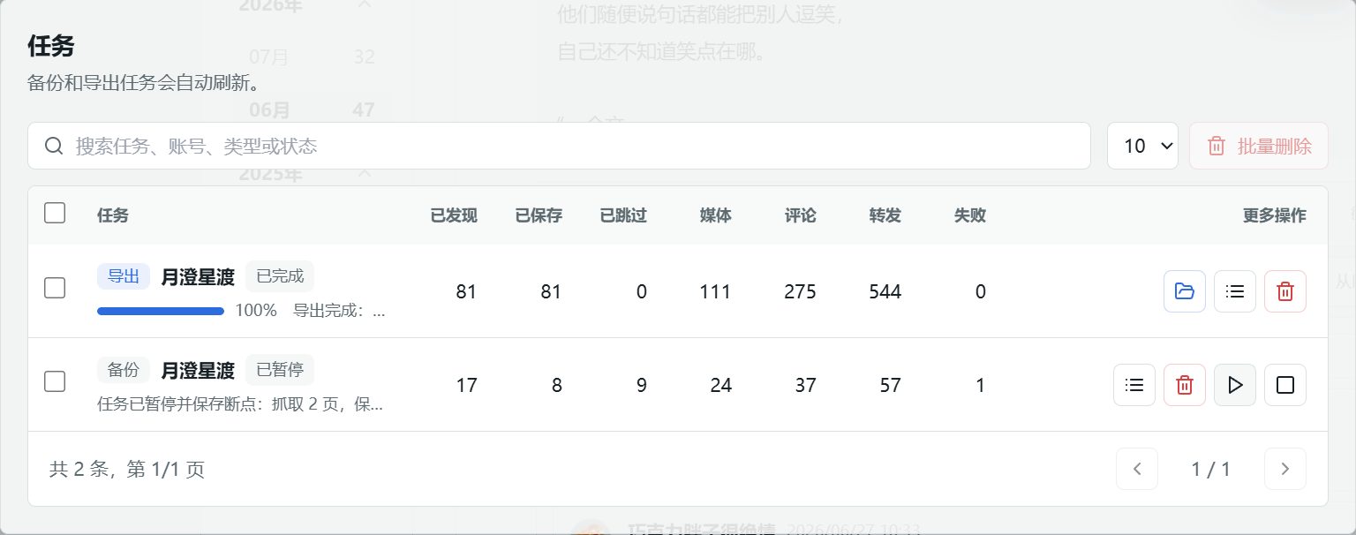Show the details list for the 导出 task
The height and width of the screenshot is (535, 1356).
(x=1235, y=291)
